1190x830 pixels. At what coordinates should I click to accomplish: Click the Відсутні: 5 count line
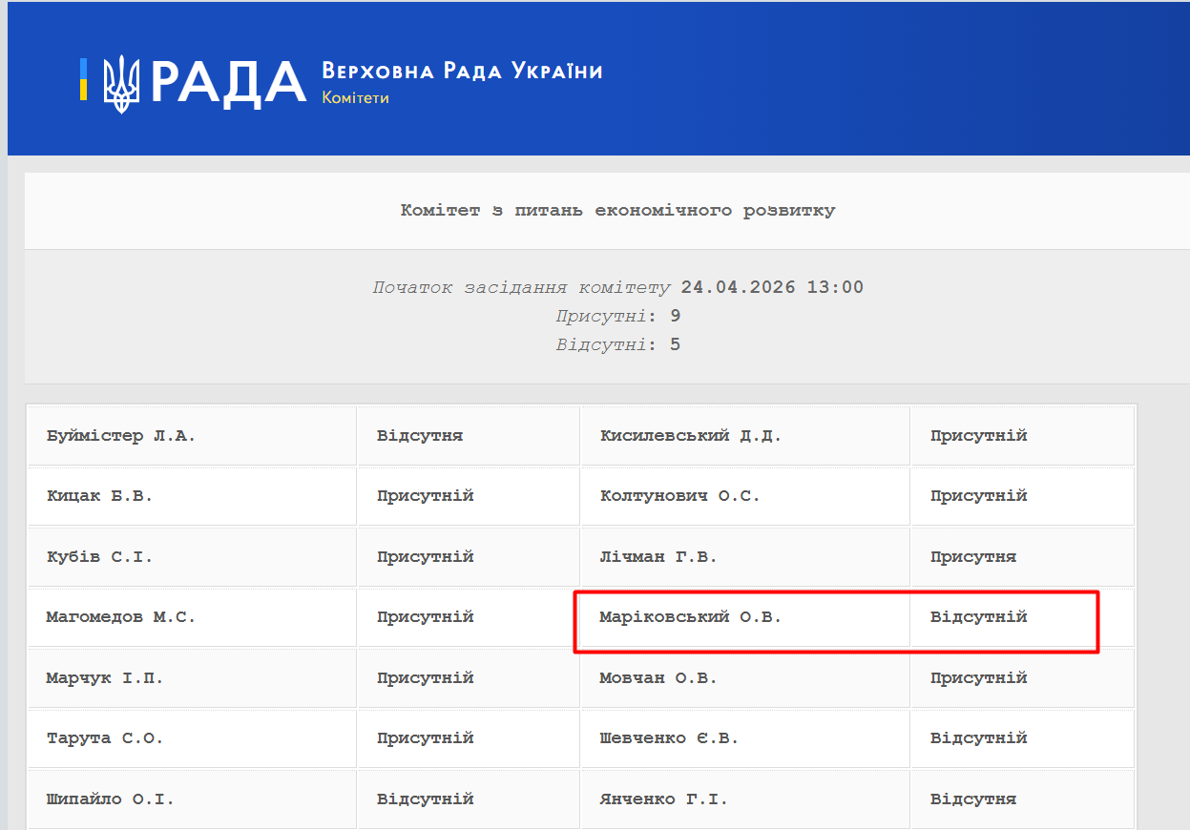tap(617, 344)
